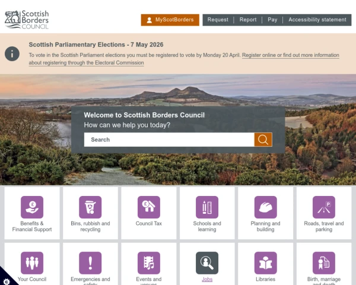The width and height of the screenshot is (356, 285).
Task: Click the Planning and building hard hat icon
Action: click(x=265, y=207)
